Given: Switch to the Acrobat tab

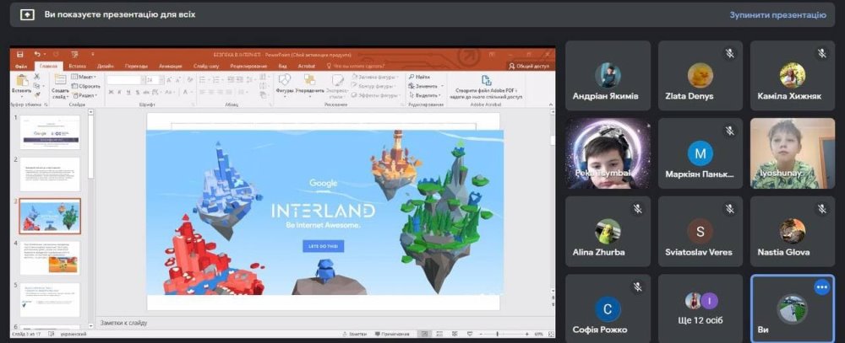Looking at the screenshot, I should [x=307, y=66].
